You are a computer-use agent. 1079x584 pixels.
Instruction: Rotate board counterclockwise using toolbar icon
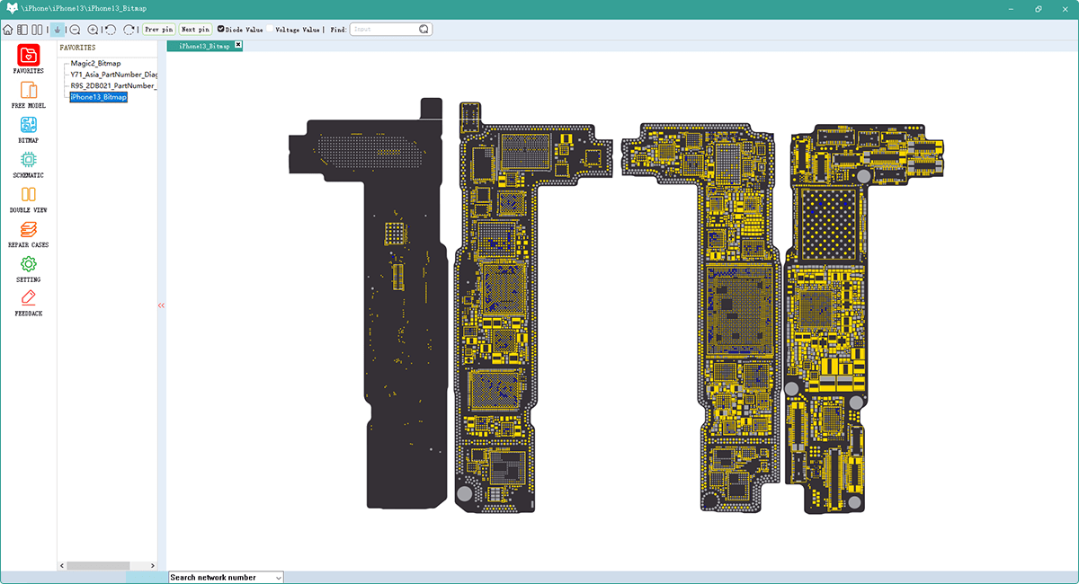coord(111,30)
